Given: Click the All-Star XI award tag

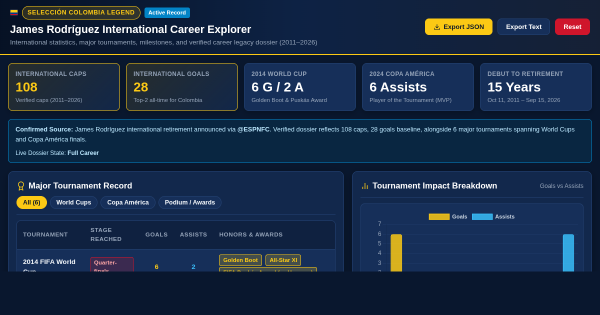Looking at the screenshot, I should tap(283, 260).
